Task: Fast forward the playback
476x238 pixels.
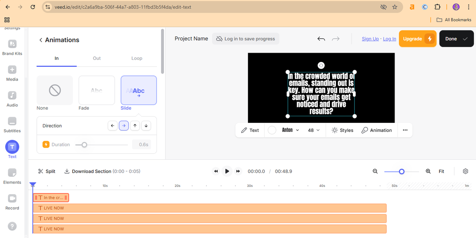Action: pos(238,171)
